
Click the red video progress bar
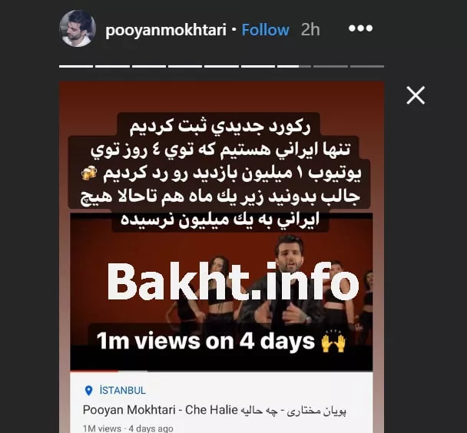94,371
